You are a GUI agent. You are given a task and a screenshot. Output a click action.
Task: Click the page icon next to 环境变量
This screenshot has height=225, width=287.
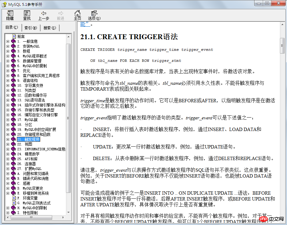tap(14, 198)
